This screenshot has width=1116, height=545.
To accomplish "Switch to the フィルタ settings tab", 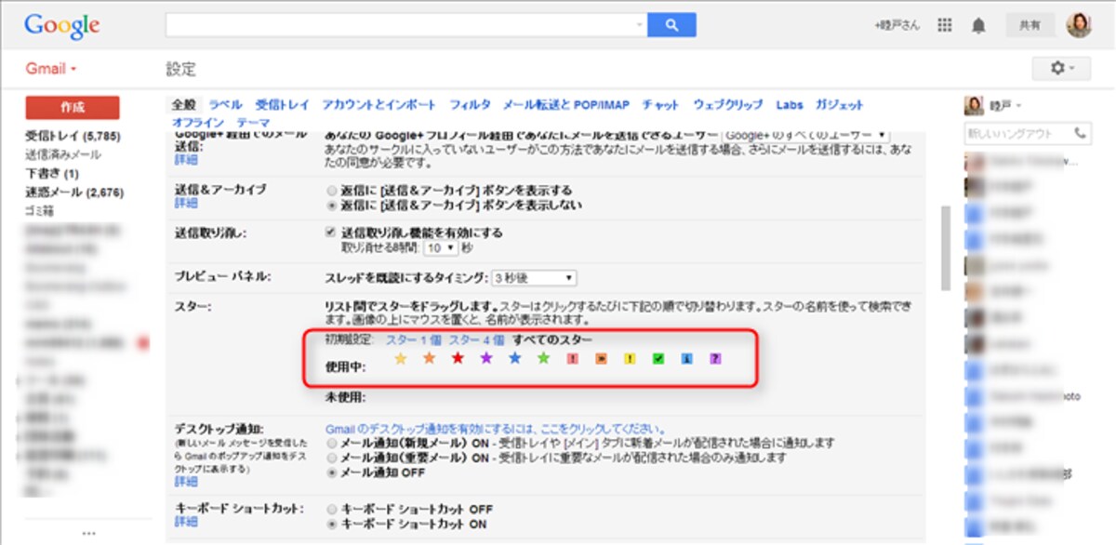I will coord(470,105).
